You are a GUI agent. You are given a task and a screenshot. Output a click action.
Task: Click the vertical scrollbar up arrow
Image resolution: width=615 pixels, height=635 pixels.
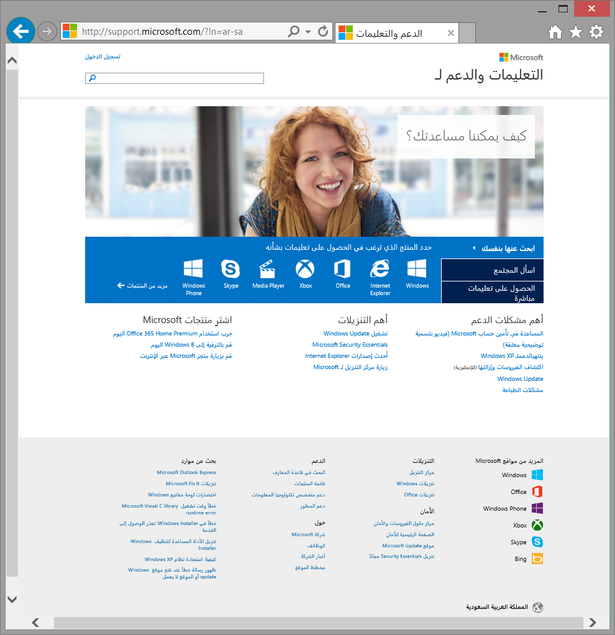(x=12, y=61)
